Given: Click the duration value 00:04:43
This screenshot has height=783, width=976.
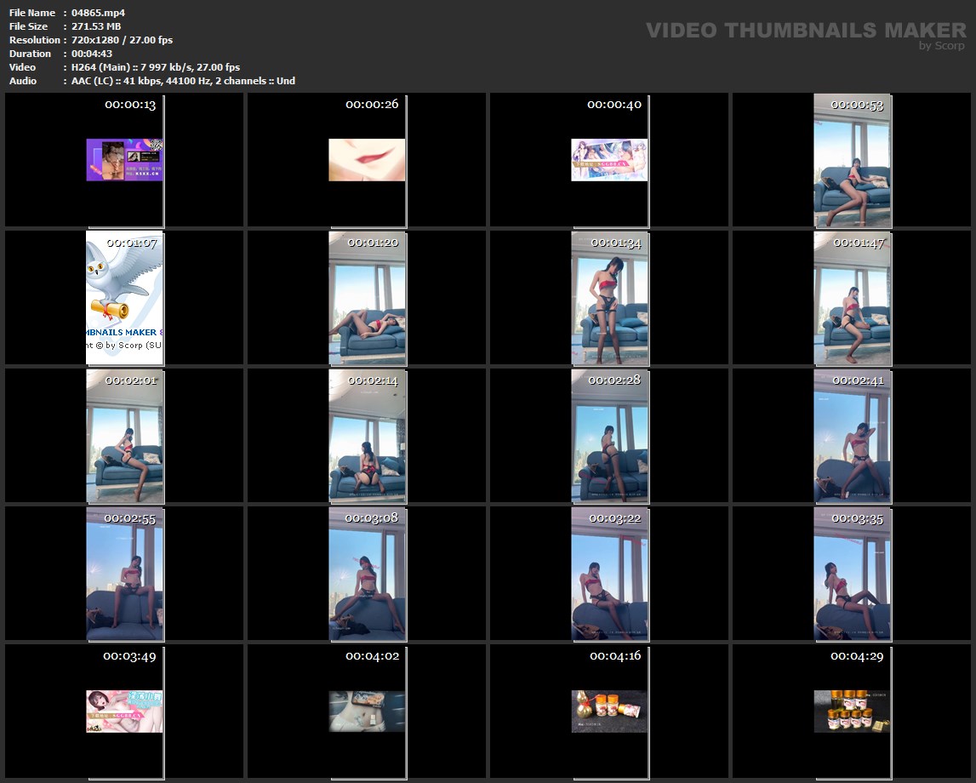Looking at the screenshot, I should coord(92,54).
